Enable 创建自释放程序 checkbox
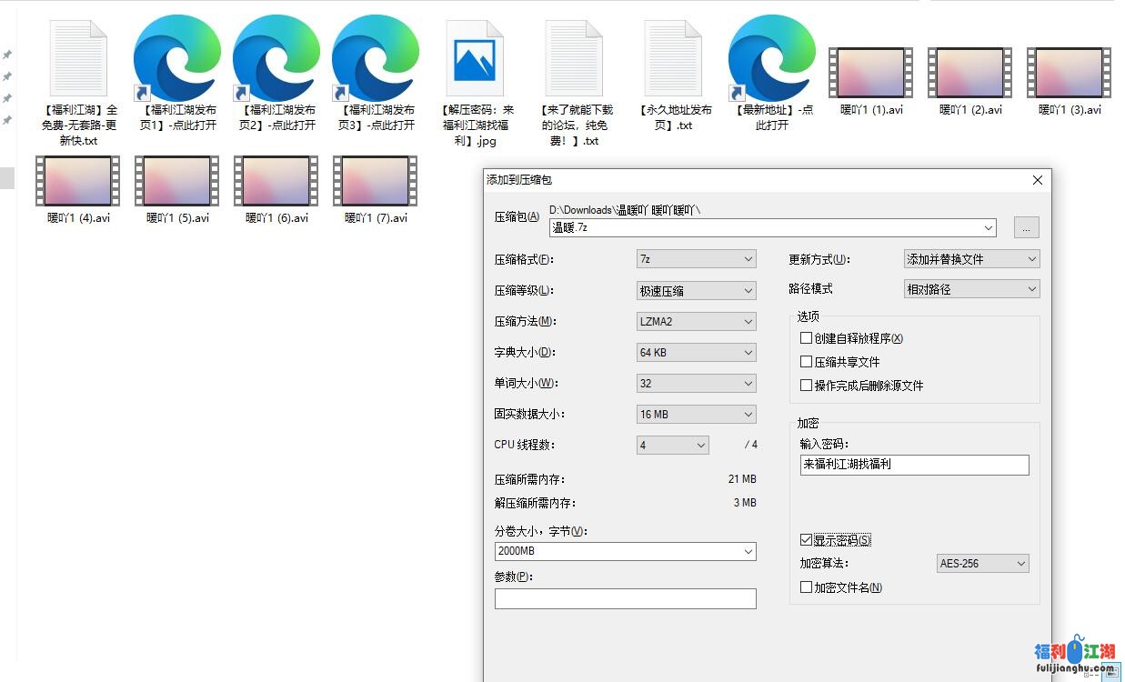Image resolution: width=1125 pixels, height=682 pixels. click(806, 338)
